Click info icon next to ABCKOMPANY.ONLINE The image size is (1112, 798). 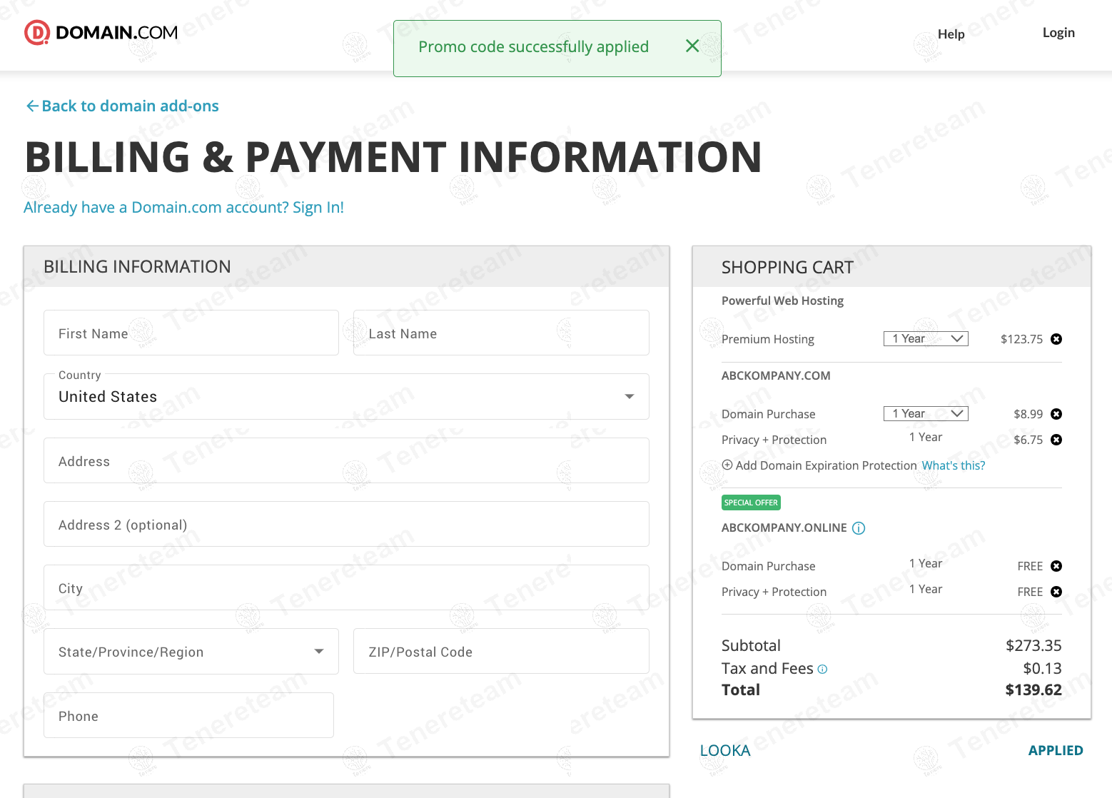point(859,528)
